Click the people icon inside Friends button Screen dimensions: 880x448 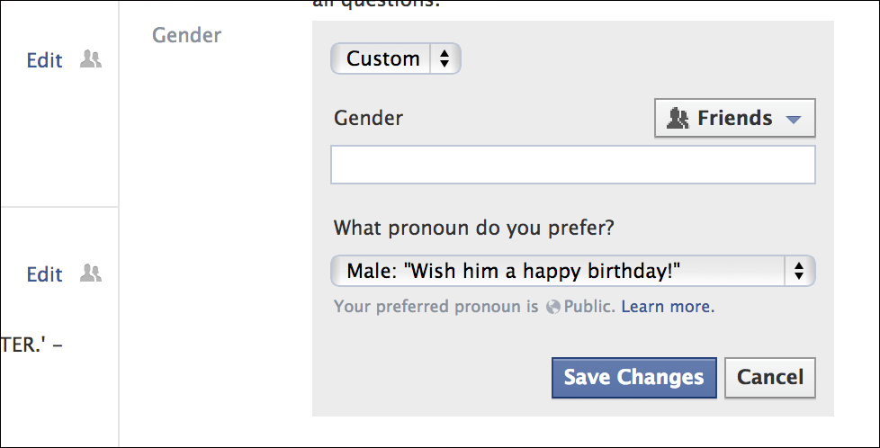[x=678, y=118]
